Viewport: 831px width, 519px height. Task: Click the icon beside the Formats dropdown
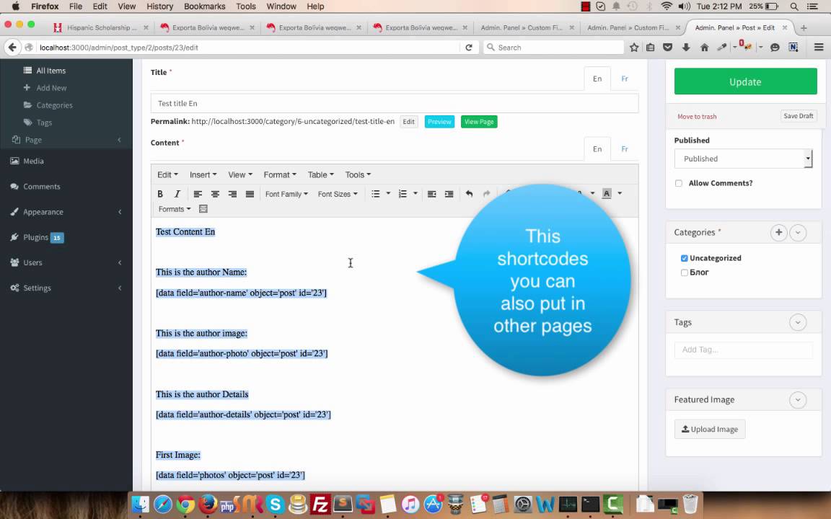pos(203,209)
